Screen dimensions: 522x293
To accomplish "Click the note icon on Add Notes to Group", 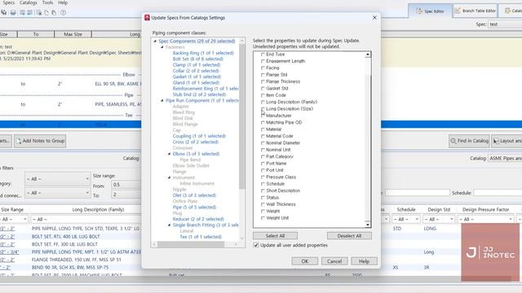I will pos(18,141).
